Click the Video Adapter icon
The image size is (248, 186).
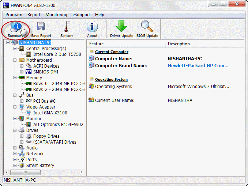point(22,107)
